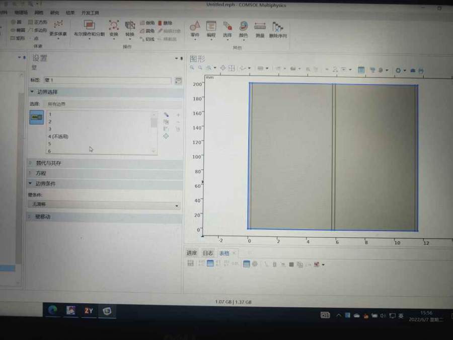Select the 多边形 (Polygon) primitive tool

coord(38,30)
